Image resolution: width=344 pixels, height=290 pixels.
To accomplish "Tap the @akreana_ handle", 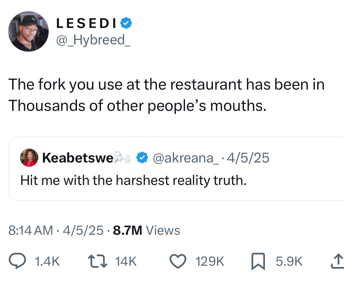I will [184, 158].
